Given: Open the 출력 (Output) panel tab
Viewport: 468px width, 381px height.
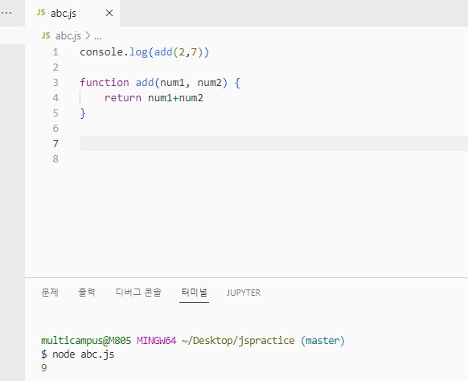Looking at the screenshot, I should tap(87, 293).
